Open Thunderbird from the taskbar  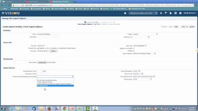click(x=34, y=109)
